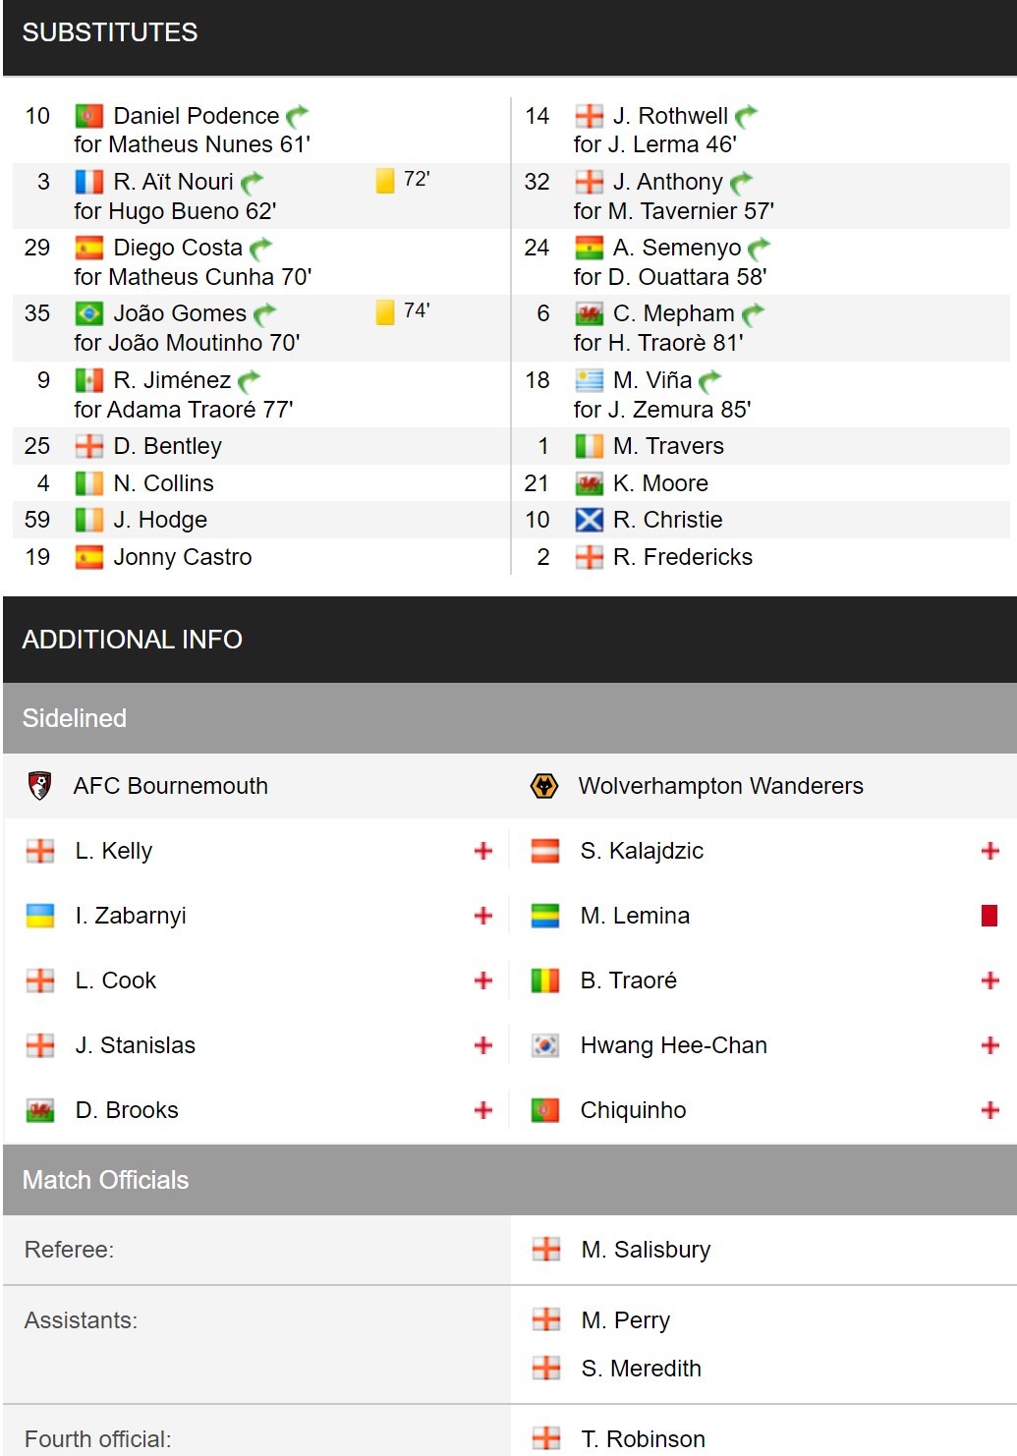1017x1456 pixels.
Task: Click the South Korea flag by Hwang Hee-Chan
Action: (x=544, y=1045)
